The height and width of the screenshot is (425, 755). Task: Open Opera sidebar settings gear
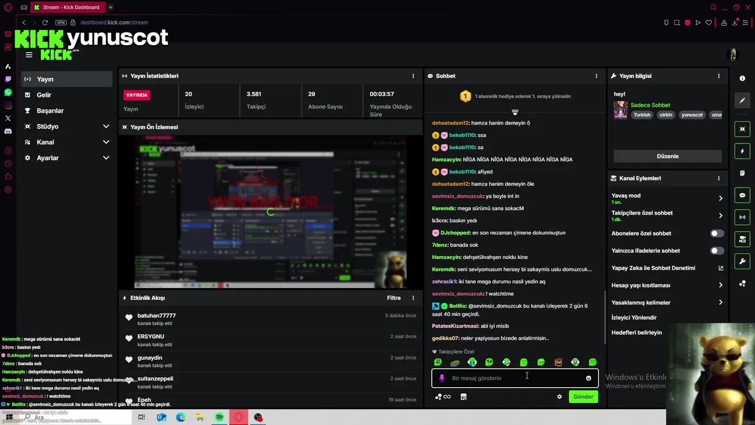(x=8, y=189)
